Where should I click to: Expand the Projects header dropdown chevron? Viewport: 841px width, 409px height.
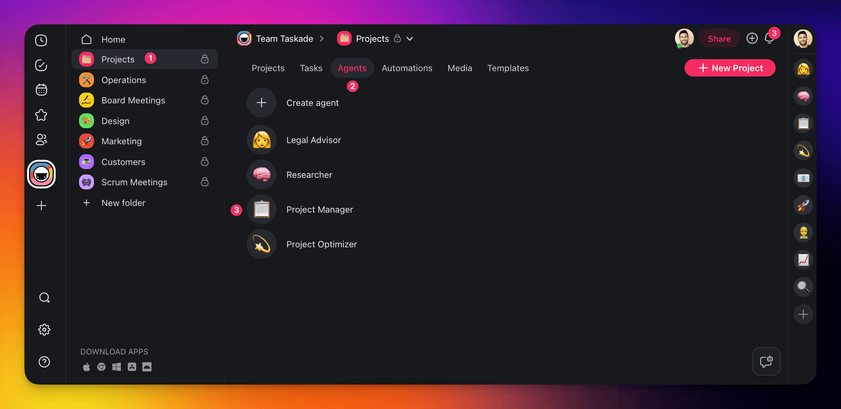pos(410,39)
